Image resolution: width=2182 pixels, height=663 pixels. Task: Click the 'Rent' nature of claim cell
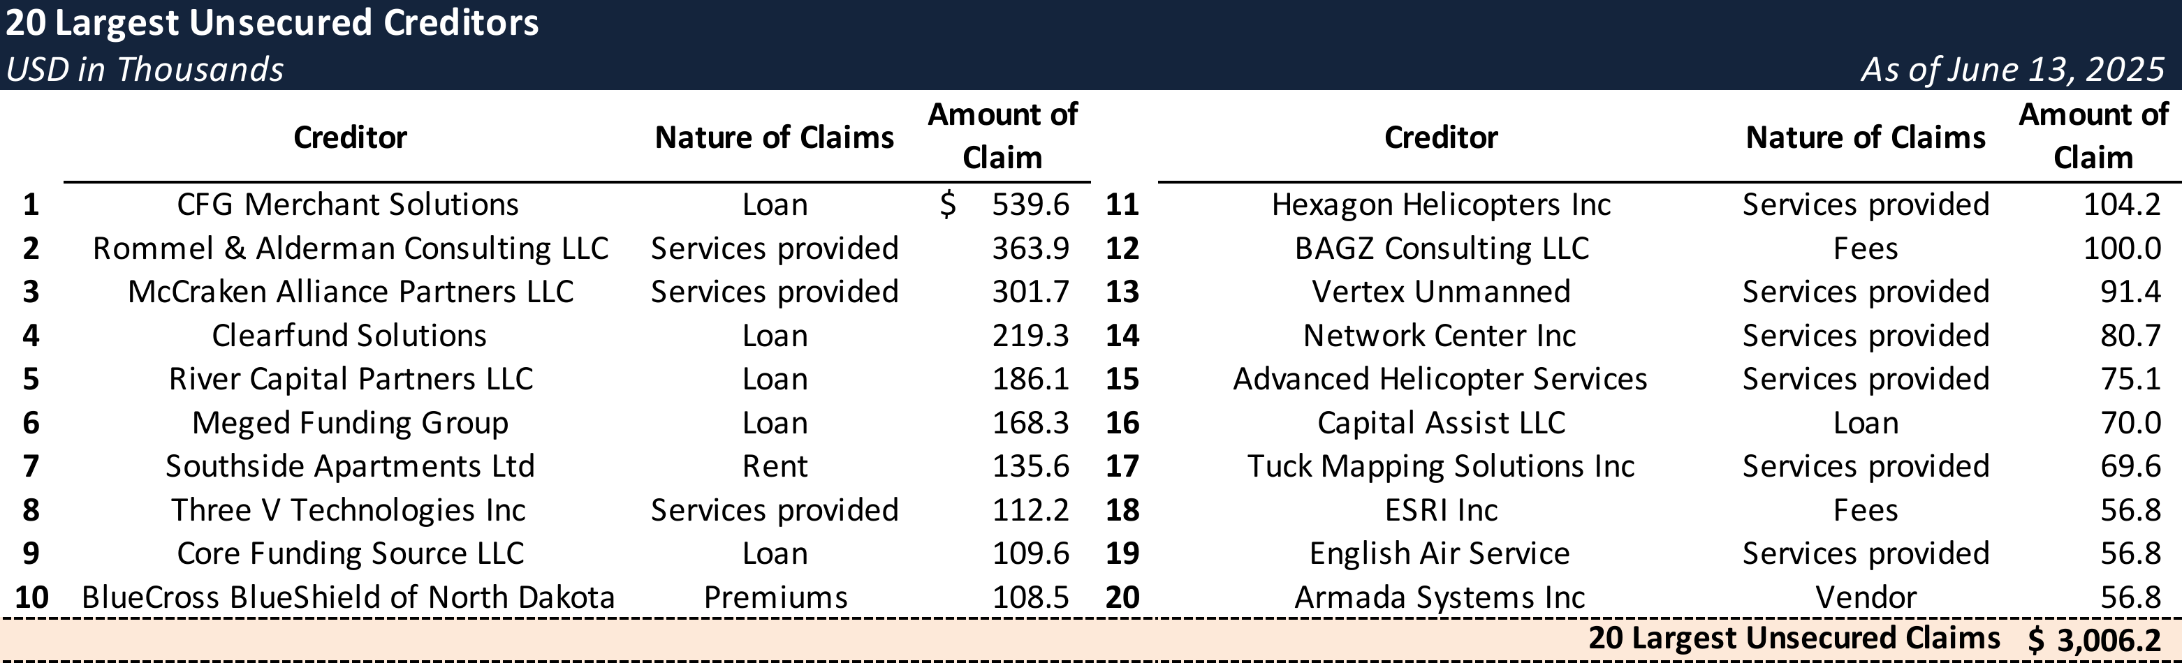coord(775,467)
